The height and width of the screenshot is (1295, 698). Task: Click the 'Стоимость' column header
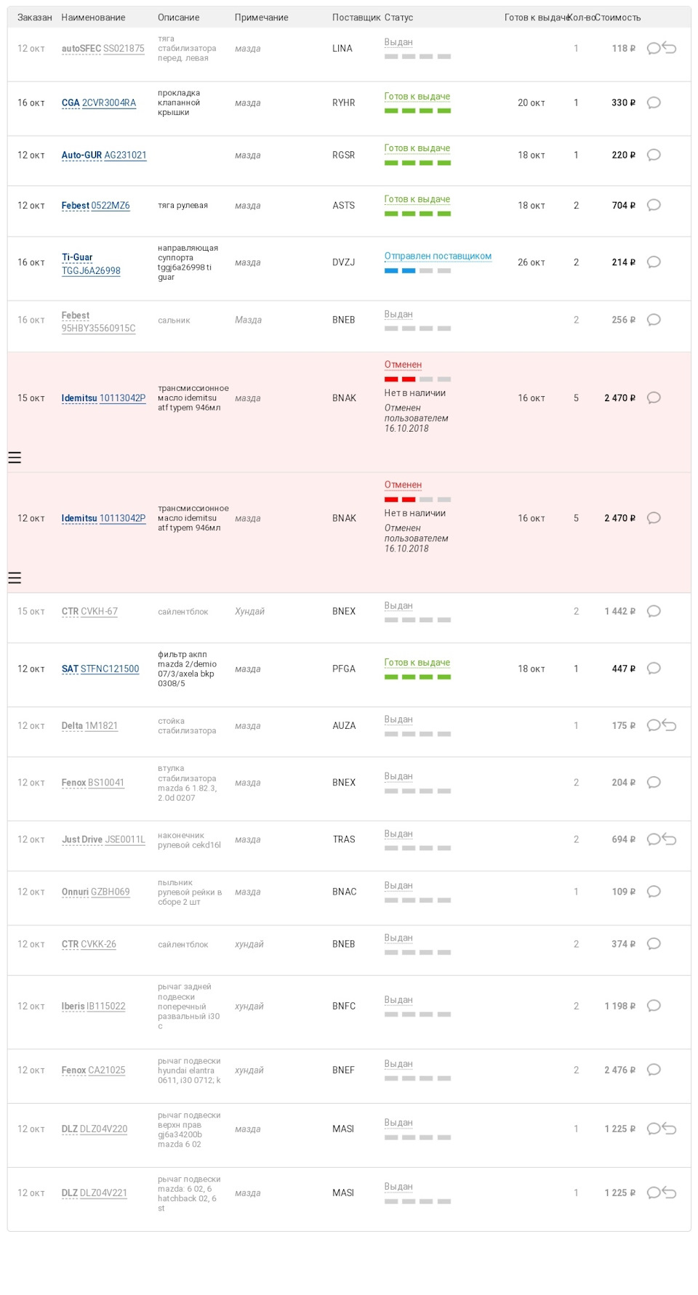[x=617, y=17]
